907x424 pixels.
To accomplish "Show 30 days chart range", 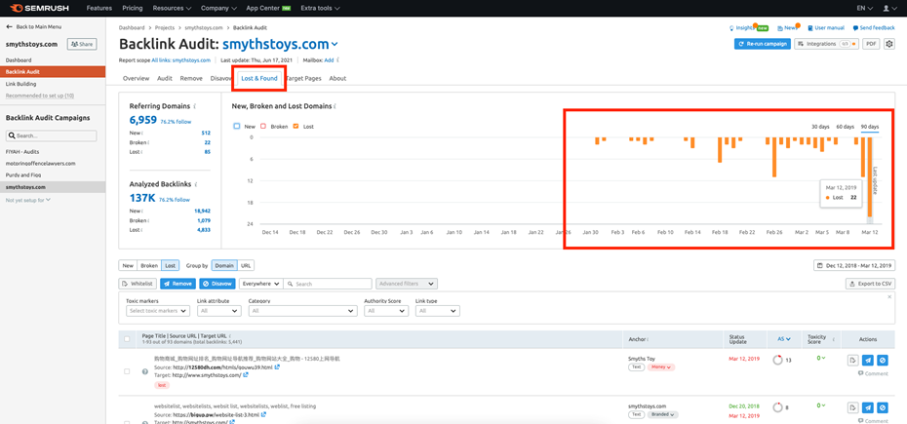I will 820,126.
